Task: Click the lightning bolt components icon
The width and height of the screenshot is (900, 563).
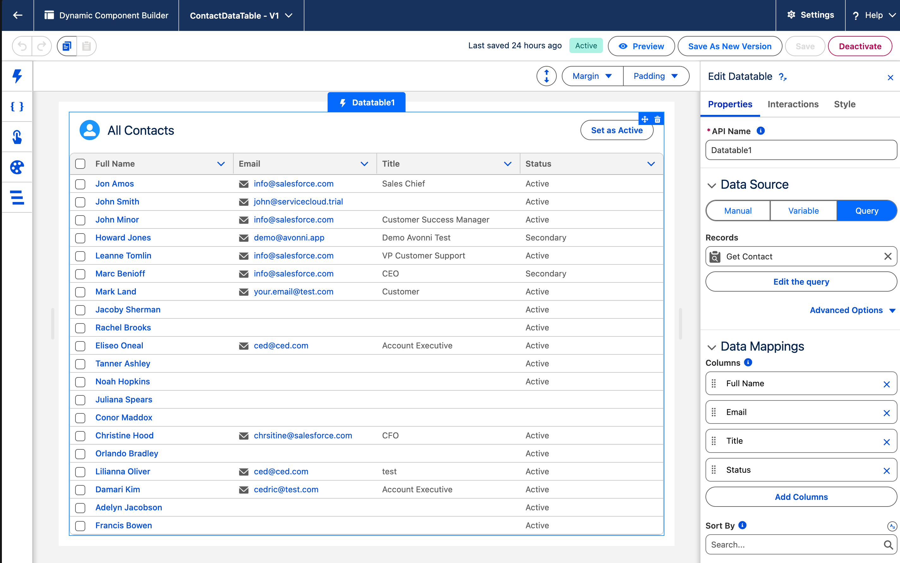Action: [x=17, y=76]
